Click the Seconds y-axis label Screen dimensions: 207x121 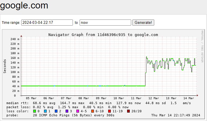pos(5,66)
